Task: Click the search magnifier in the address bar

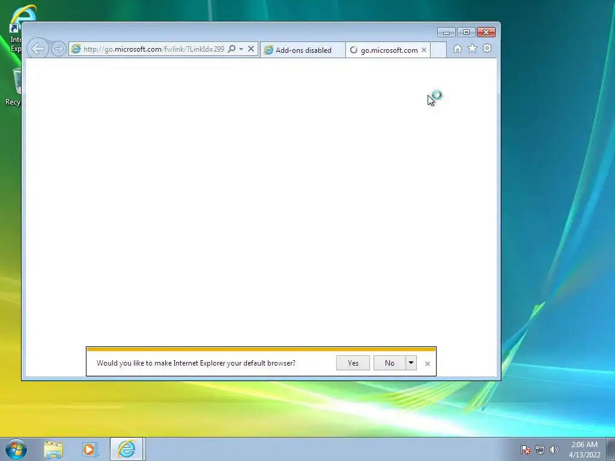Action: click(x=232, y=49)
